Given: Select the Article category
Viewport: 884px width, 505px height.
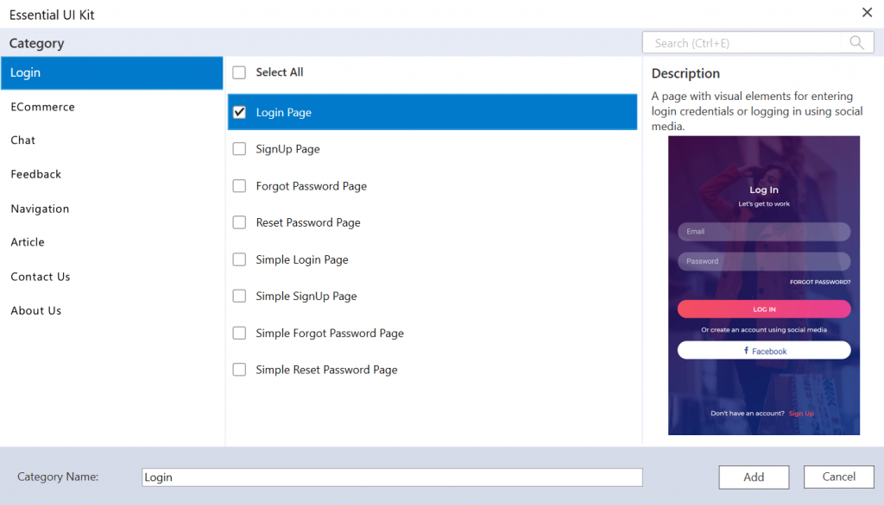Looking at the screenshot, I should 27,242.
